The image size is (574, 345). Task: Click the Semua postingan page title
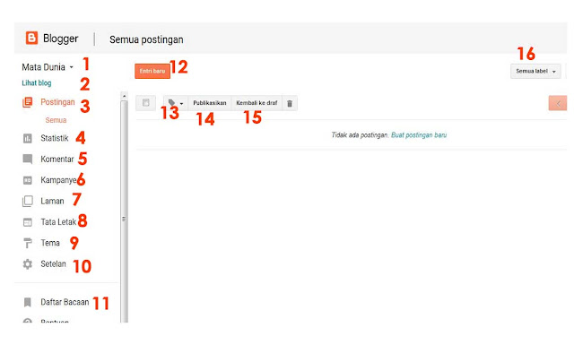pos(146,39)
